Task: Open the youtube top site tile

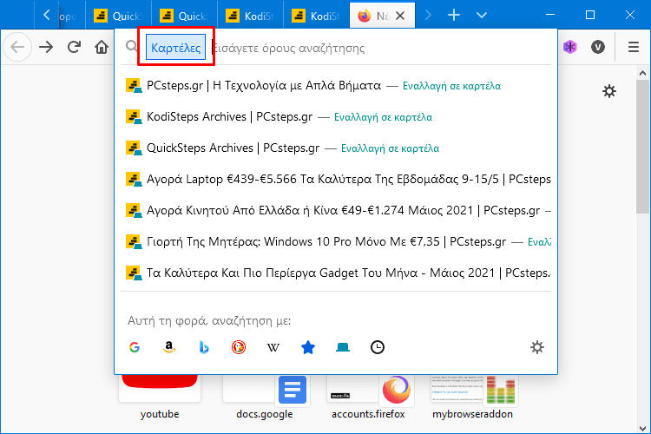Action: click(160, 396)
